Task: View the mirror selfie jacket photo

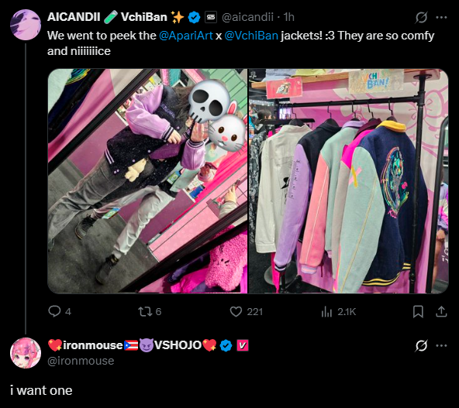Action: coord(147,181)
